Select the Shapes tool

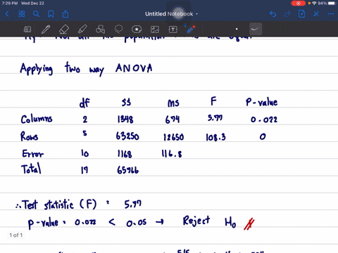coord(101,30)
